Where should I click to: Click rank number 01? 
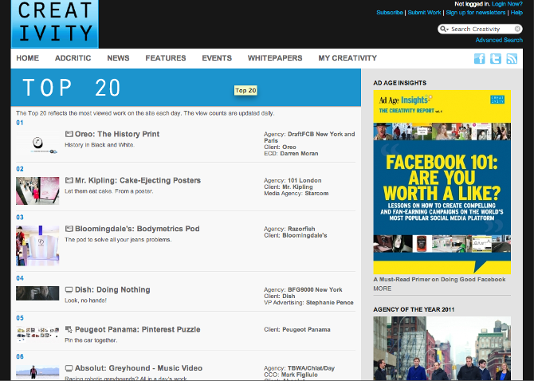tap(20, 123)
